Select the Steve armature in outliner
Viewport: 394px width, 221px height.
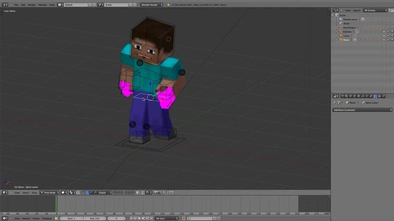346,40
